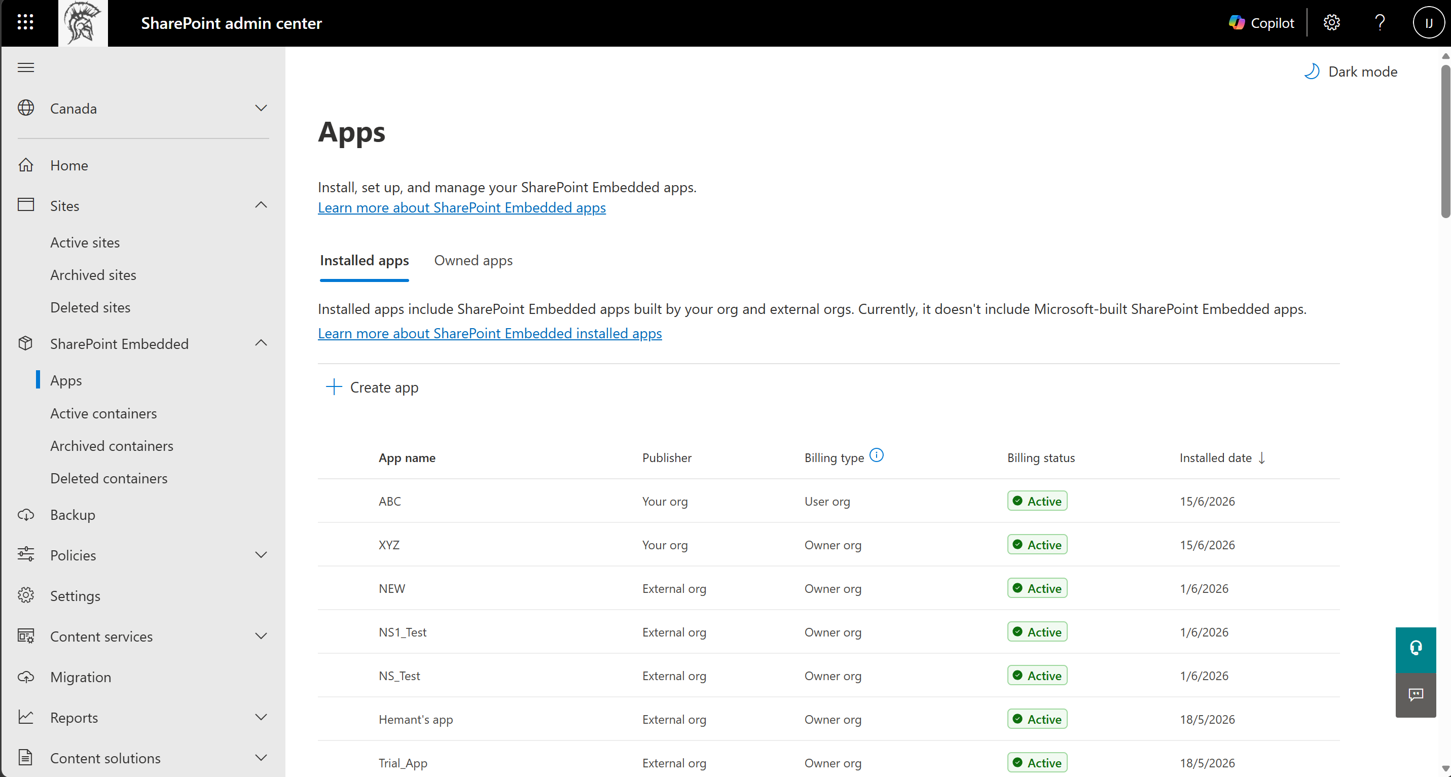Open the headset support widget
Viewport: 1451px width, 777px height.
pyautogui.click(x=1416, y=650)
